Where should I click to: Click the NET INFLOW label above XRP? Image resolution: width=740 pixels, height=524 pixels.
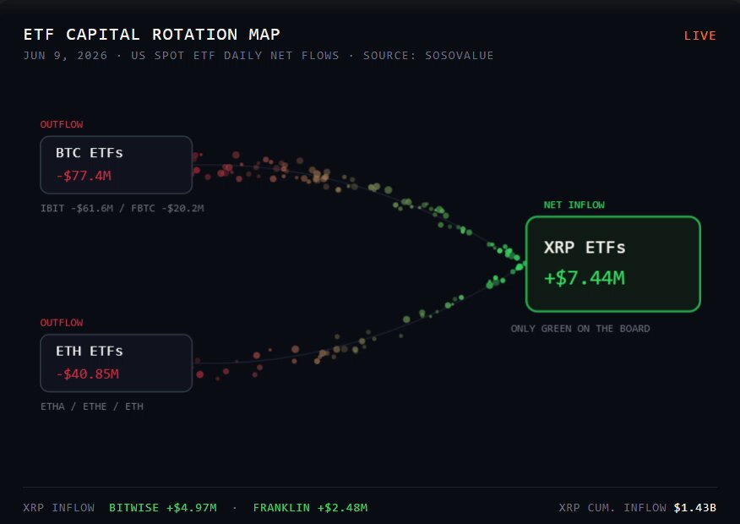coord(574,205)
